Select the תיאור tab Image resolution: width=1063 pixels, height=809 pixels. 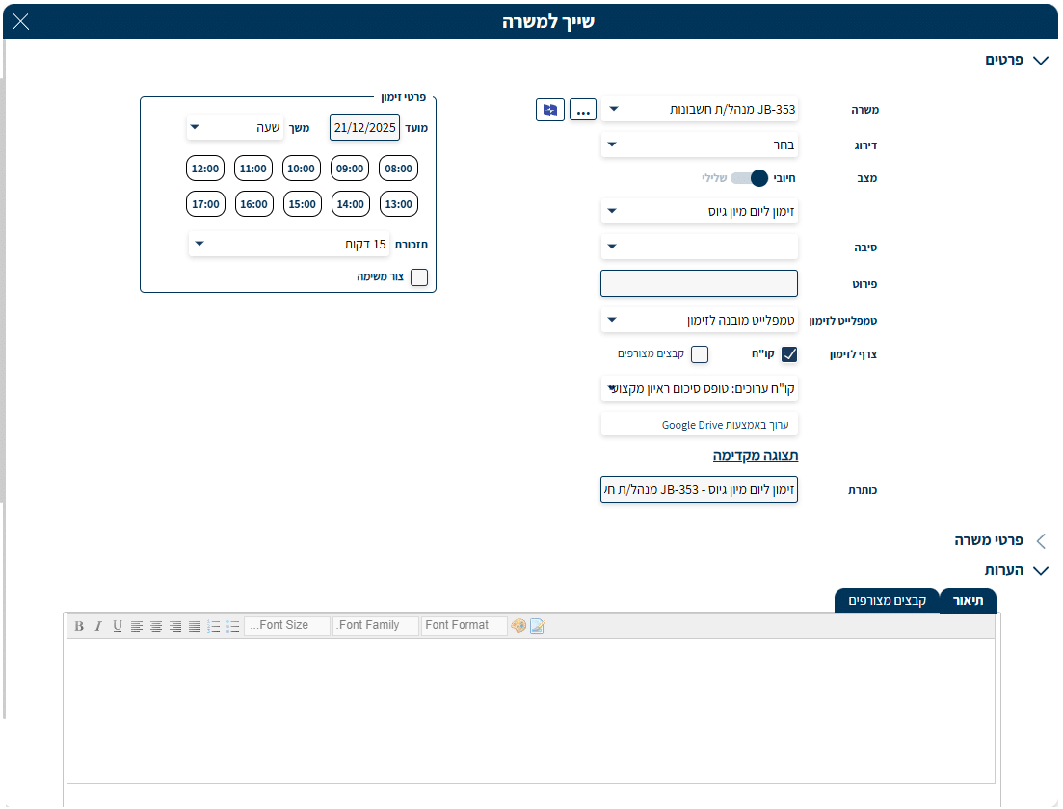tap(968, 601)
